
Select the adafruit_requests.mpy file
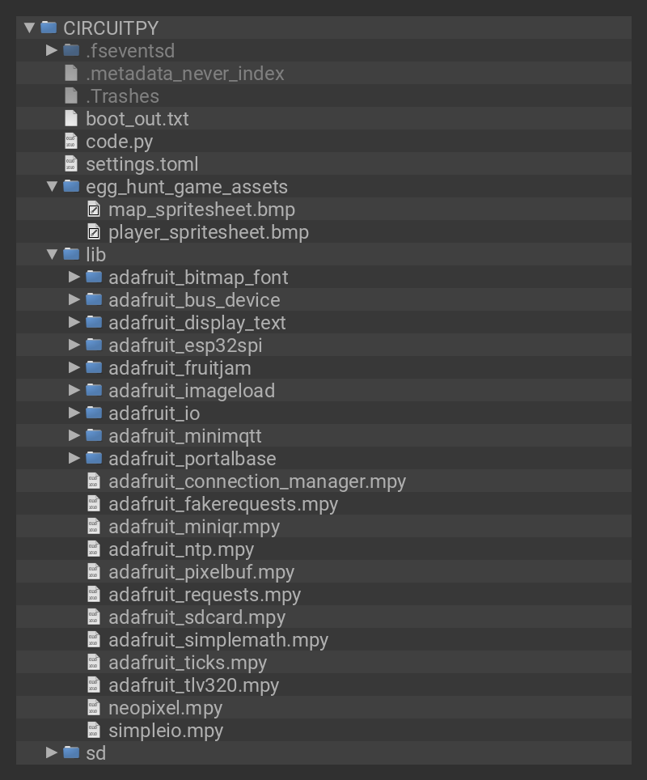tap(204, 595)
